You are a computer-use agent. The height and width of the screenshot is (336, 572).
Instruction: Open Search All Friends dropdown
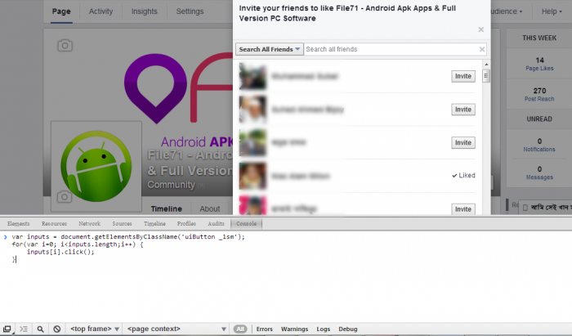click(269, 49)
